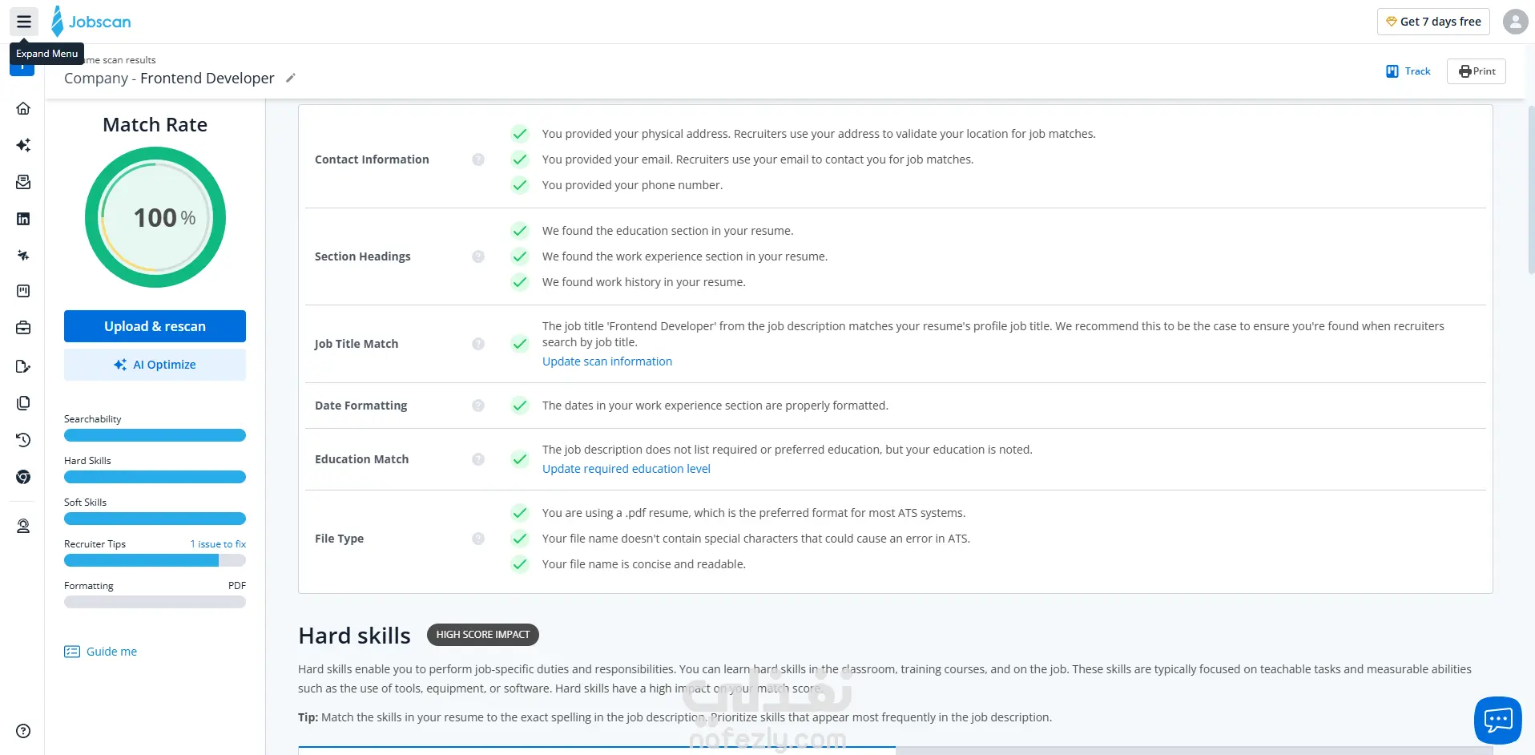Click the Print button

coord(1477,71)
